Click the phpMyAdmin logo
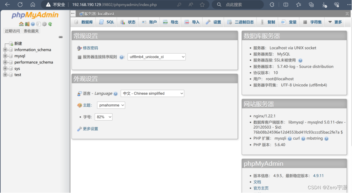Screen dimensions: 352x193 pos(35,15)
